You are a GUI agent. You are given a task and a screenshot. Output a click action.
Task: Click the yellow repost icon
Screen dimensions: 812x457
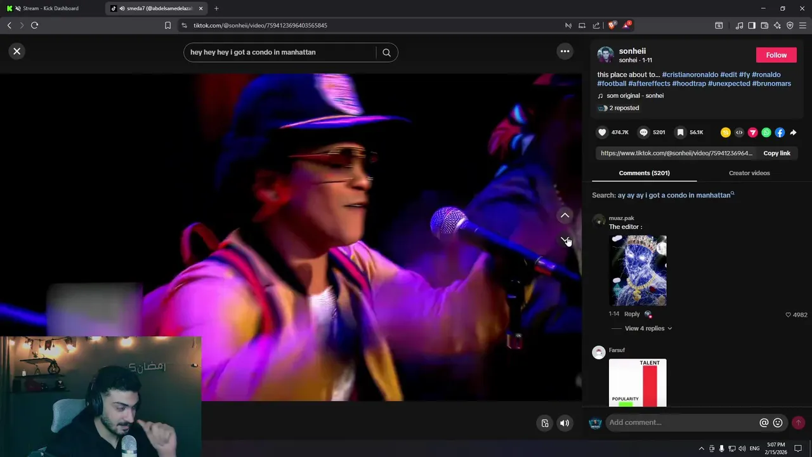coord(726,133)
